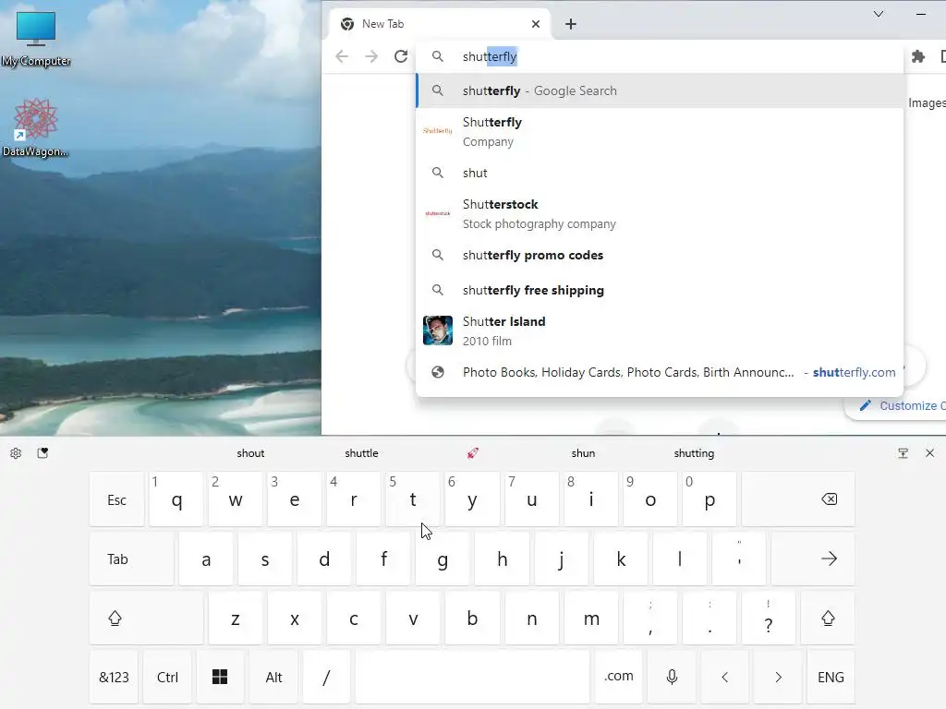Image resolution: width=946 pixels, height=709 pixels.
Task: Choose 'shutterfly - Google Search' suggestion
Action: pyautogui.click(x=660, y=91)
